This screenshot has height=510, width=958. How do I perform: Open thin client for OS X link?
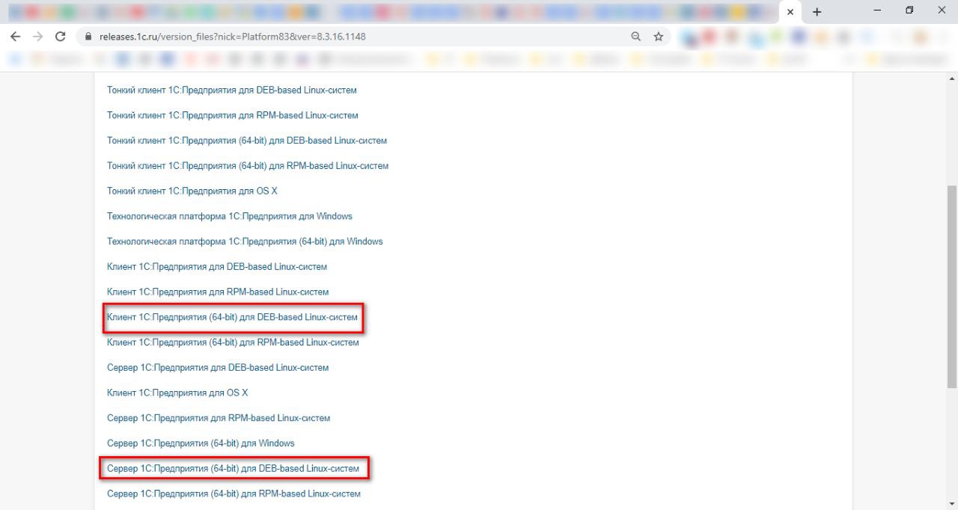point(192,191)
